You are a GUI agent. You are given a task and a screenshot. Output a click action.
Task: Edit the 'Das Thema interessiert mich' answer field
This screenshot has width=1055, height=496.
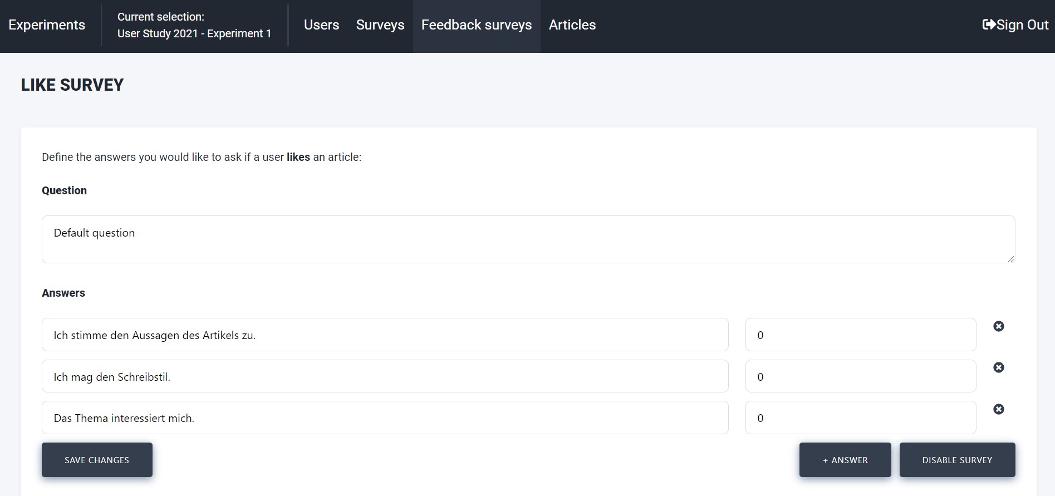385,418
